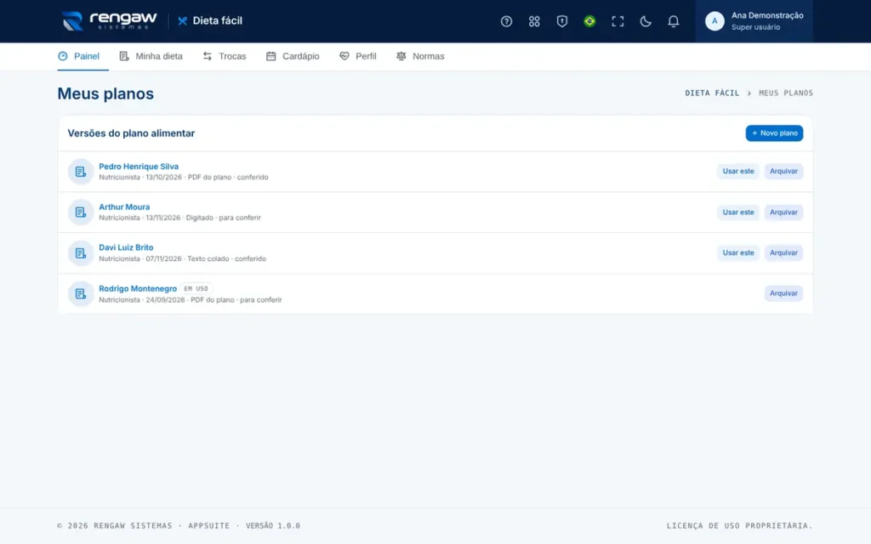This screenshot has width=871, height=544.
Task: Open Ana Demonstração user menu
Action: point(754,21)
